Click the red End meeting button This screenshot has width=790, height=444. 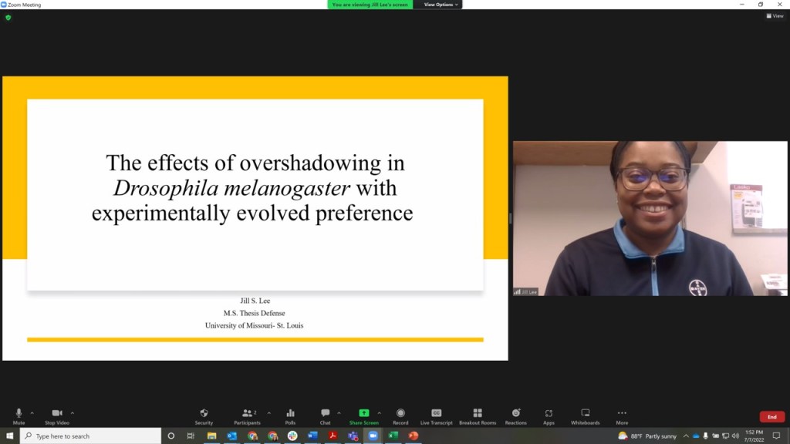(x=771, y=417)
